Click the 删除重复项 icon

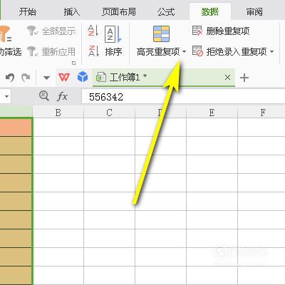click(x=197, y=31)
